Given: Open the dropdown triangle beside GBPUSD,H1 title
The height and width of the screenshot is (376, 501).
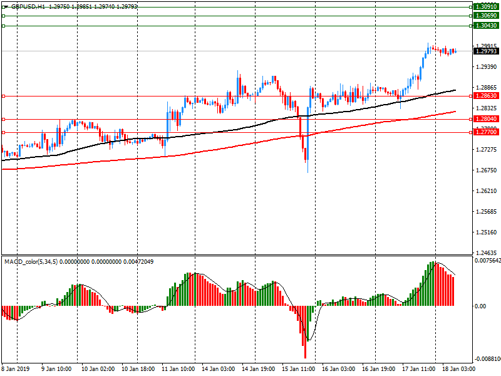Looking at the screenshot, I should [5, 6].
